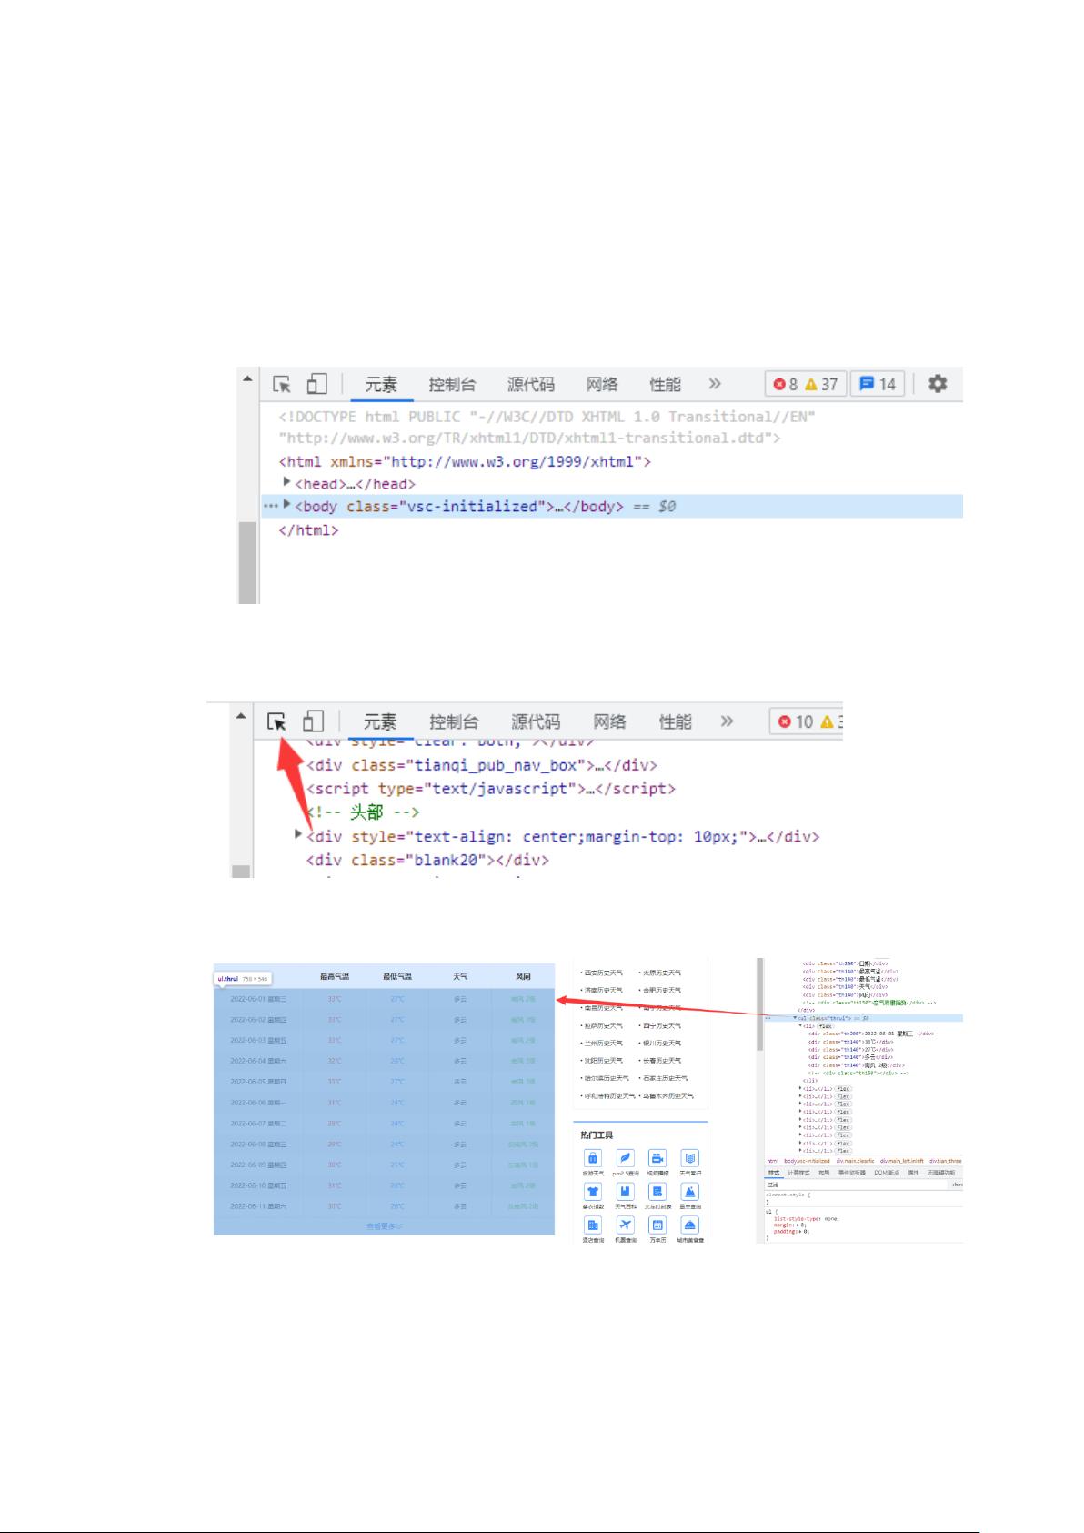Toggle device toolbar icon in DevTools showing 10 errors
This screenshot has width=1084, height=1533.
[x=313, y=721]
